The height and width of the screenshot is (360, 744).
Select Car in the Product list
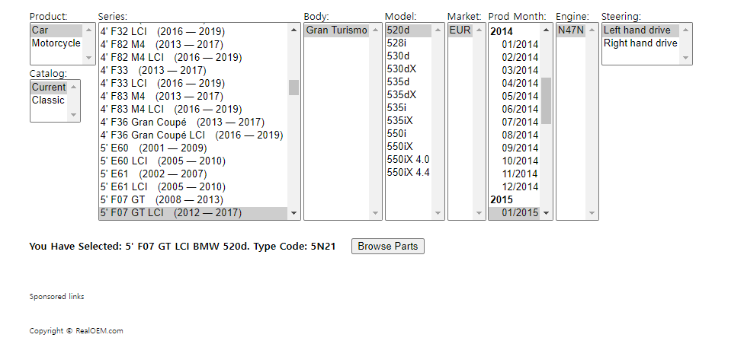tap(56, 30)
